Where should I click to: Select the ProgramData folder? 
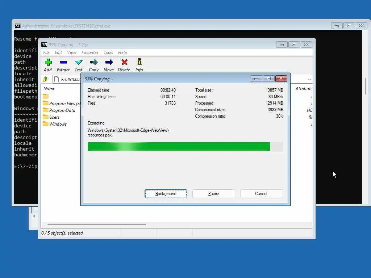point(59,110)
